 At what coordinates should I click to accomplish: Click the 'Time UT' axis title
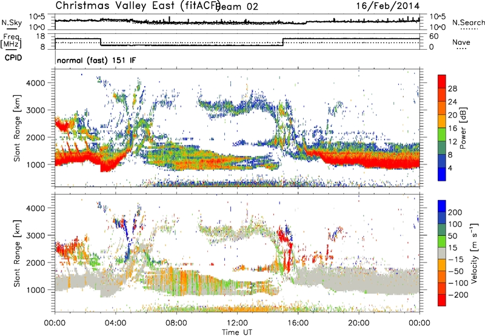point(237,332)
